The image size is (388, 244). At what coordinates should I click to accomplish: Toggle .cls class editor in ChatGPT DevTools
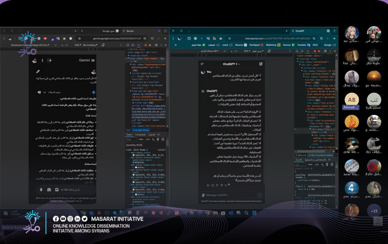coord(316,165)
